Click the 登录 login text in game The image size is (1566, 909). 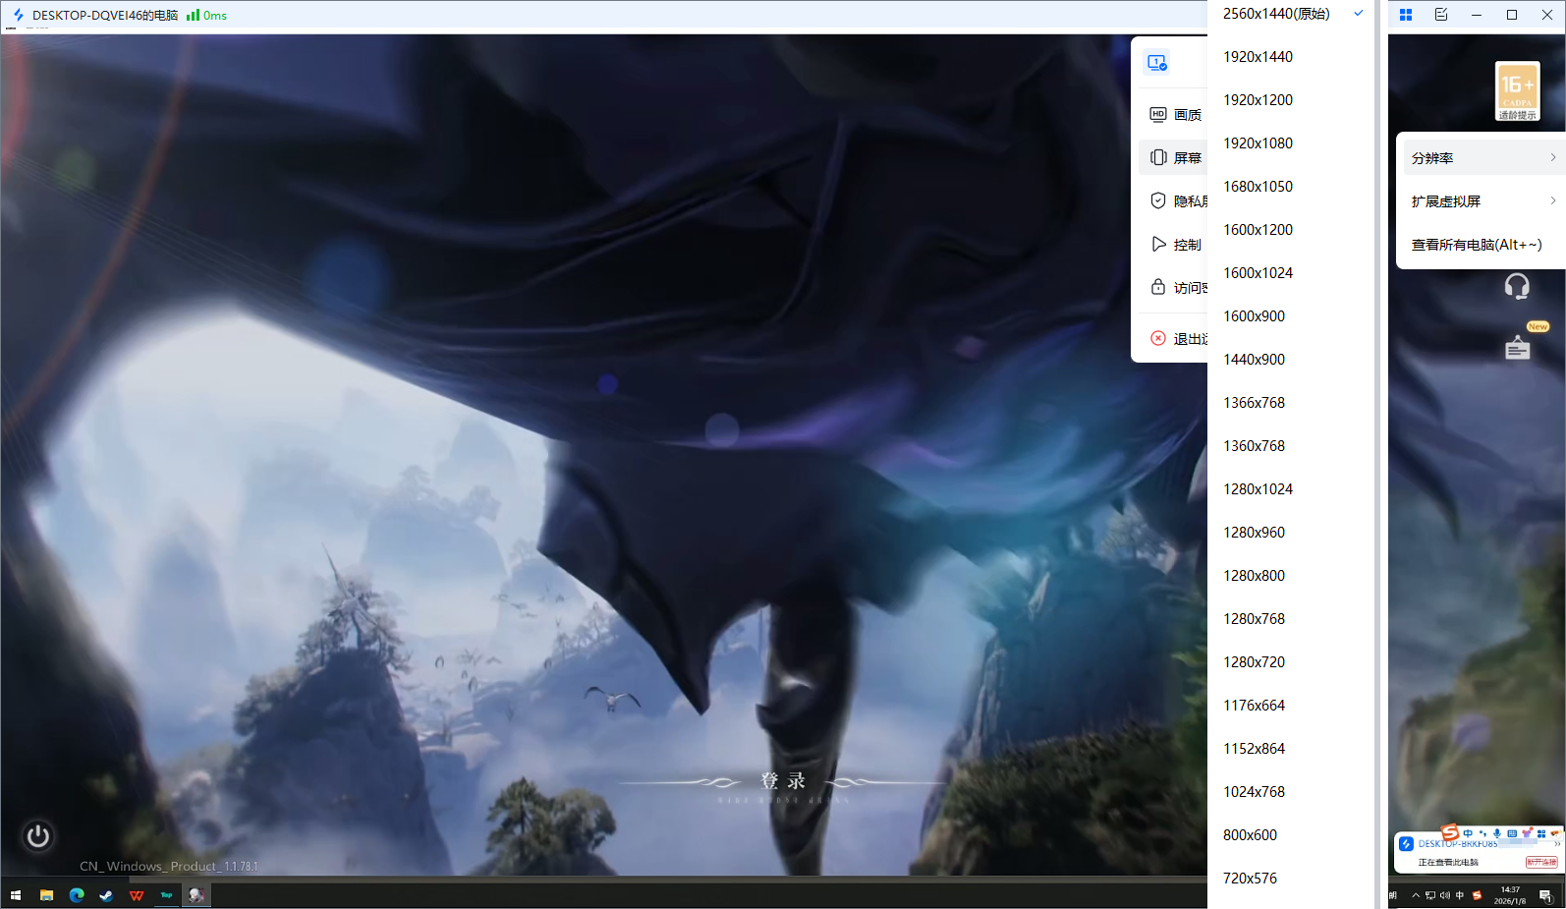(783, 781)
